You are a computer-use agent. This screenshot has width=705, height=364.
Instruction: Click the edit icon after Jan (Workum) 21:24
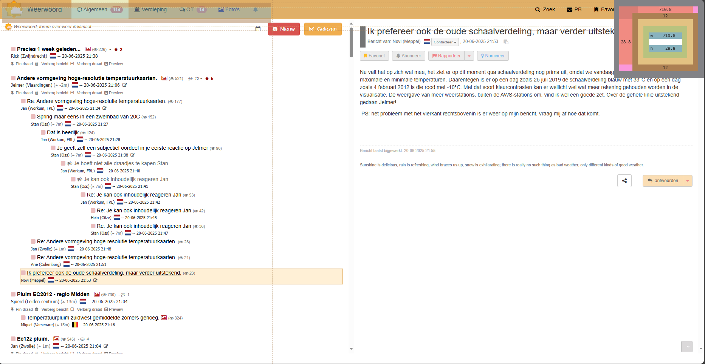click(105, 108)
